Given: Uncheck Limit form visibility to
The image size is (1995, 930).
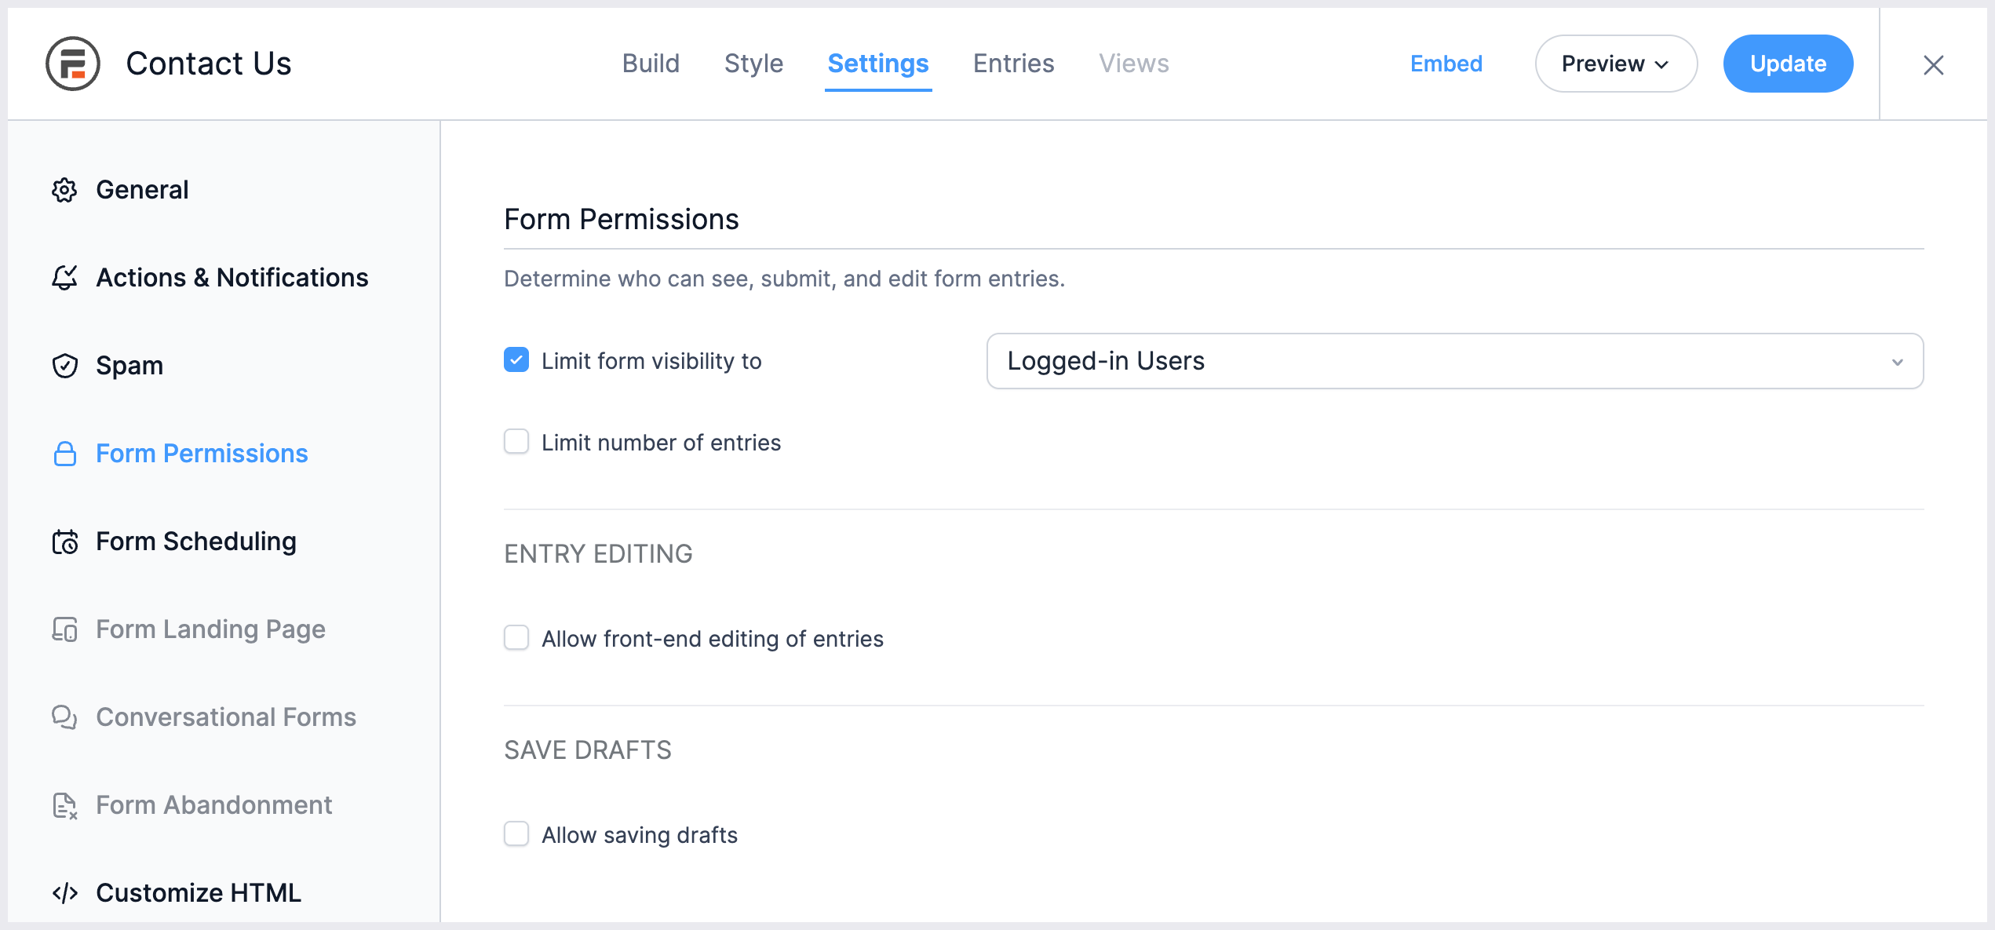Looking at the screenshot, I should (x=516, y=360).
